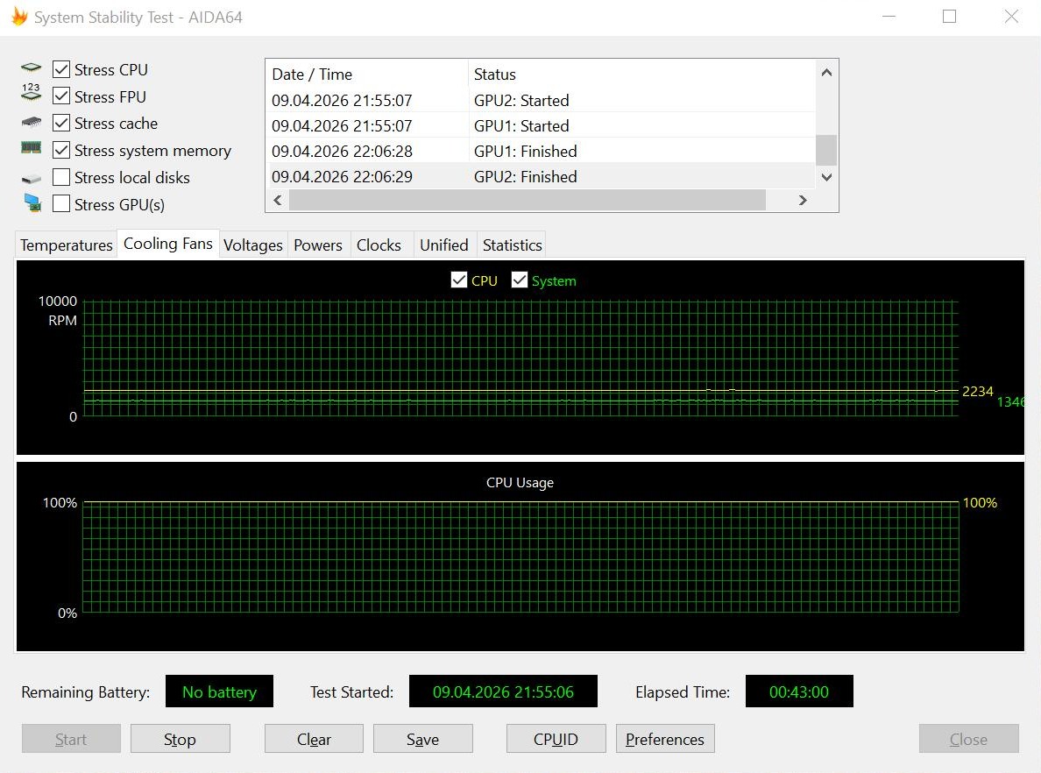The width and height of the screenshot is (1041, 773).
Task: Open the Preferences dialog
Action: (664, 739)
